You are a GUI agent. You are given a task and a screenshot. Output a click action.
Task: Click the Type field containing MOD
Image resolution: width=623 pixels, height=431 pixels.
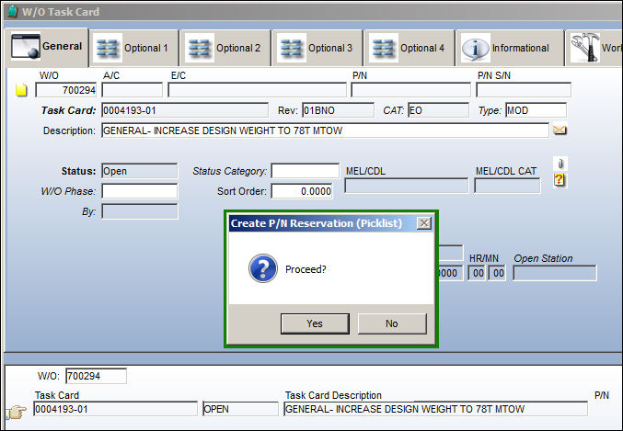coord(536,110)
